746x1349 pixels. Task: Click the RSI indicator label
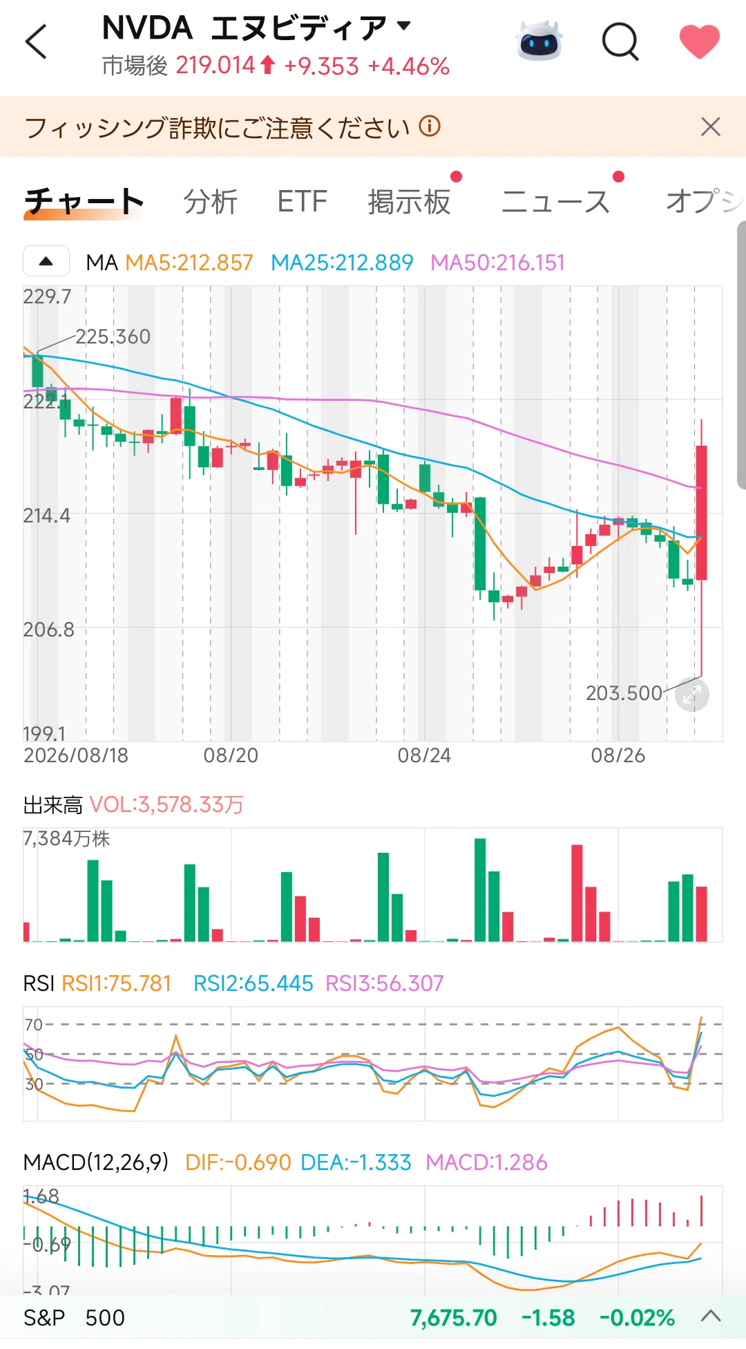point(39,983)
